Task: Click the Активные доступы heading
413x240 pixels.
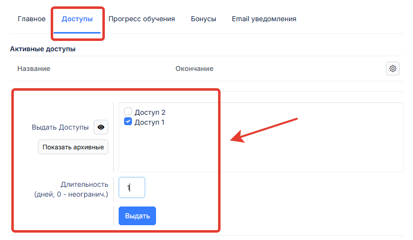Action: pos(42,49)
